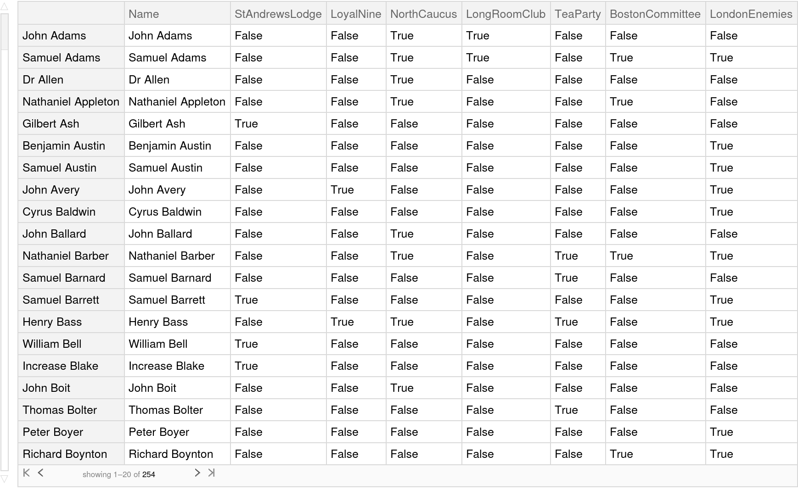Select the LondonEnemies column header
The image size is (798, 501).
click(751, 14)
